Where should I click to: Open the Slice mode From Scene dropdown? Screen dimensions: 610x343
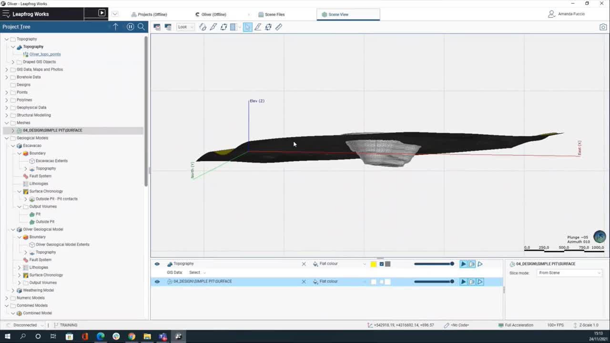pyautogui.click(x=569, y=273)
